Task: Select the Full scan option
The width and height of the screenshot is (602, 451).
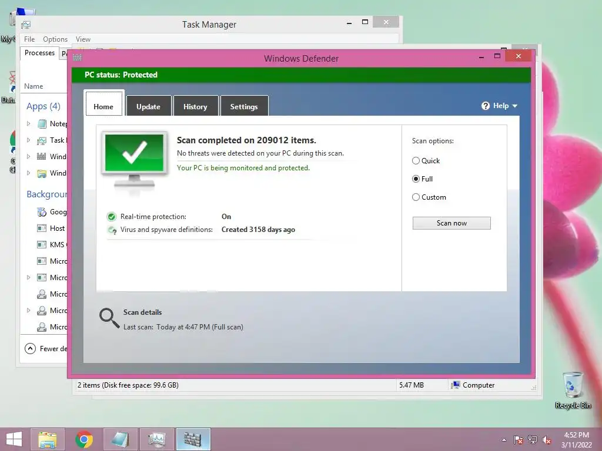Action: pyautogui.click(x=416, y=179)
